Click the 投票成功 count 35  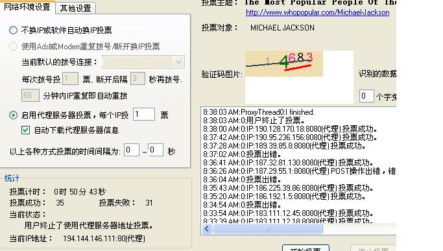click(x=60, y=202)
